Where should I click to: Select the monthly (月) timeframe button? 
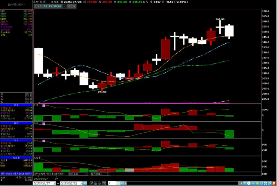click(74, 6)
